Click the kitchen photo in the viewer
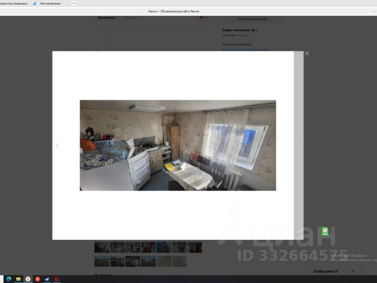This screenshot has width=377, height=283. 178,146
